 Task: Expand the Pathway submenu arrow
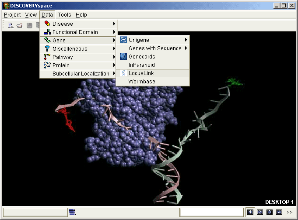(114, 57)
